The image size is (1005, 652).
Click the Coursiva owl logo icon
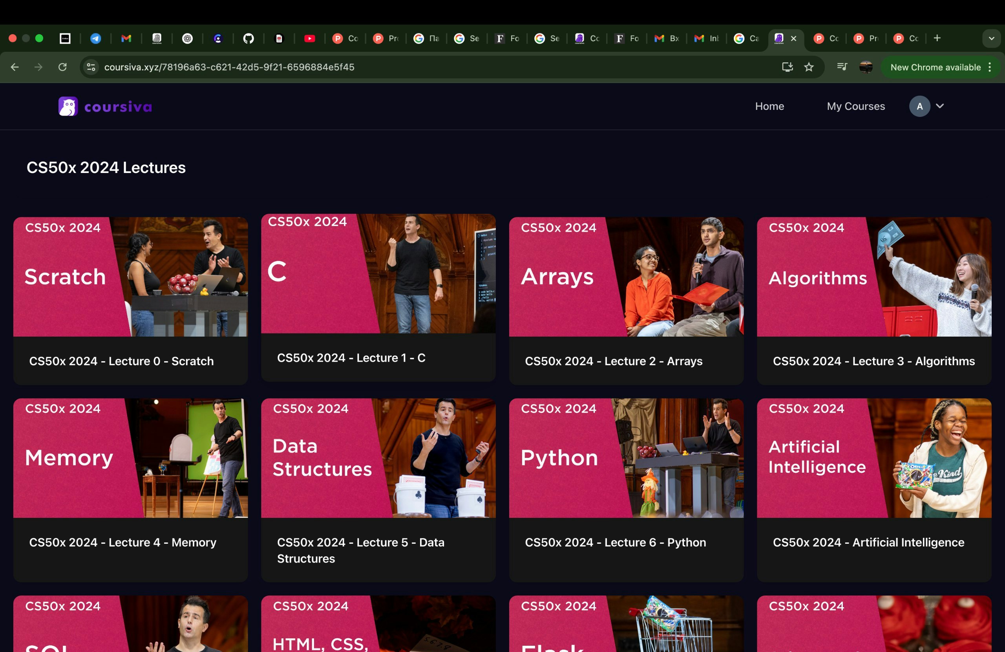pyautogui.click(x=68, y=106)
